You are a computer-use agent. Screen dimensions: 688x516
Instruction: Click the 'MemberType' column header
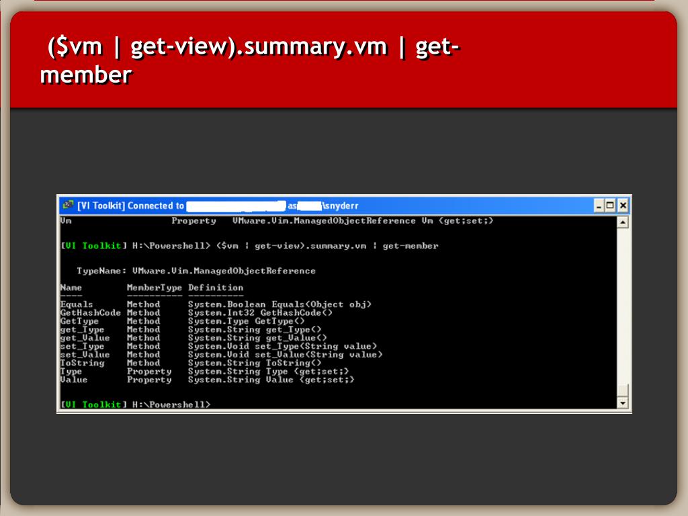[155, 288]
